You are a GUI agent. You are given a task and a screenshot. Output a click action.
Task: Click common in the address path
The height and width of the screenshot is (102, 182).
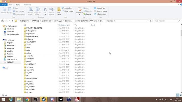(68, 21)
